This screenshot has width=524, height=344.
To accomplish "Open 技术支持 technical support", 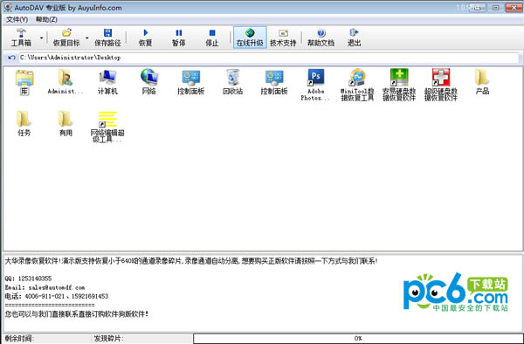I will click(x=283, y=38).
